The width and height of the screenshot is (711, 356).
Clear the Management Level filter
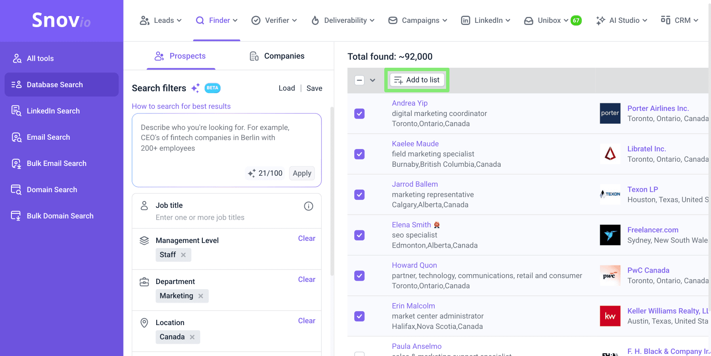(x=306, y=238)
